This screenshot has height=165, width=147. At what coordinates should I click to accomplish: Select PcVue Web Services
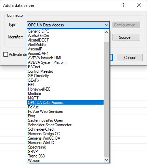66,111
